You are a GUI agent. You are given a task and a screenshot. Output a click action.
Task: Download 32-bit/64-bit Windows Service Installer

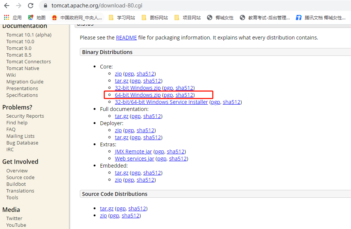point(162,102)
